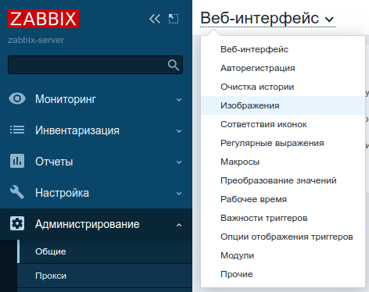
Task: Expand the Инвентаризация menu chevron
Action: tap(179, 131)
